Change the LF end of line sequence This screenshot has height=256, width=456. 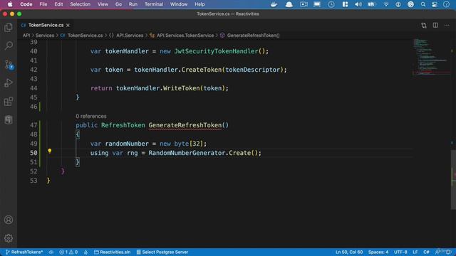click(x=415, y=252)
